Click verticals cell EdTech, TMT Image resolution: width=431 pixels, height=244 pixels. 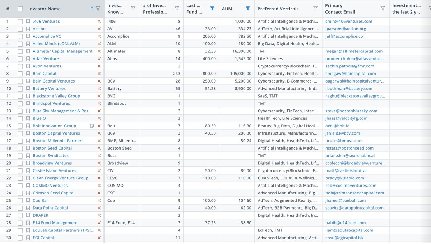(x=270, y=230)
